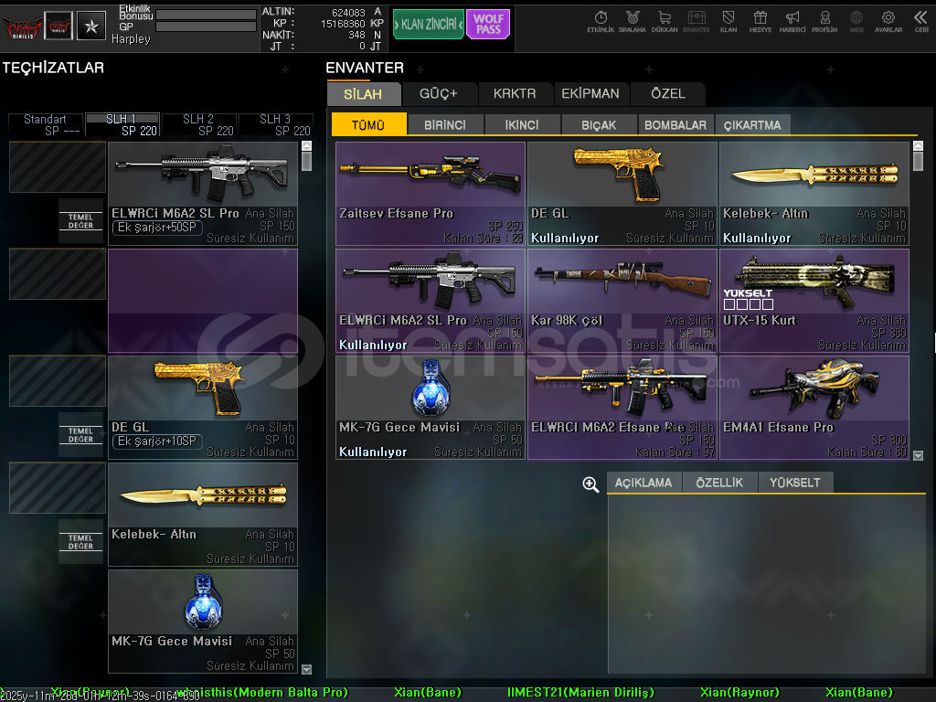Select the TÜMÜ filter tab
936x702 pixels.
(x=368, y=124)
